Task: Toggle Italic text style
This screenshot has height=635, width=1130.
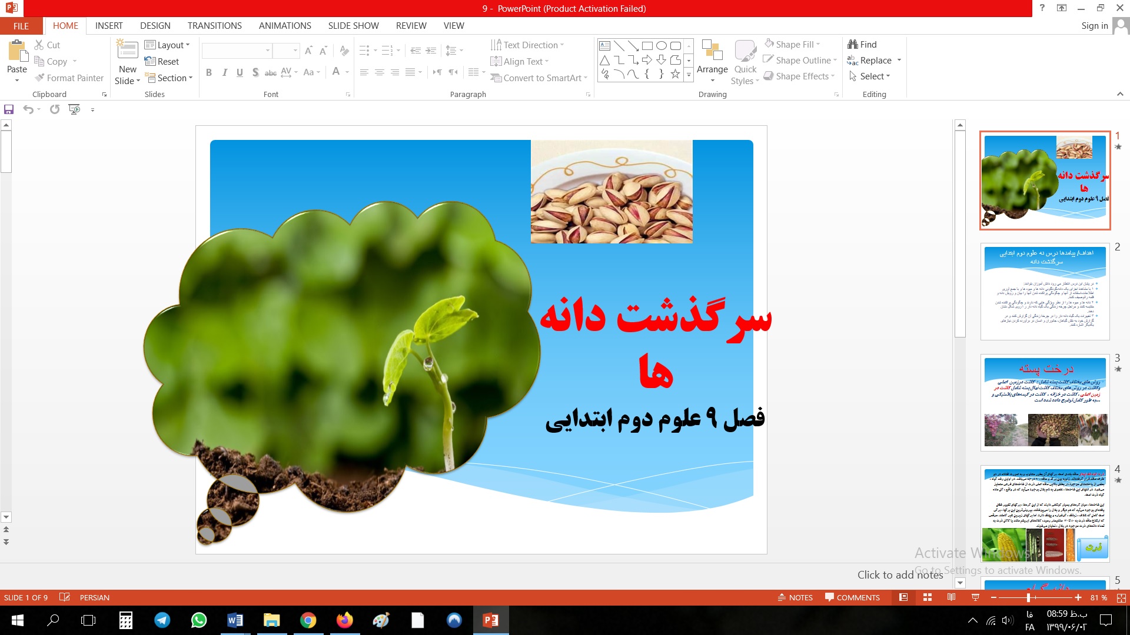Action: click(x=224, y=72)
